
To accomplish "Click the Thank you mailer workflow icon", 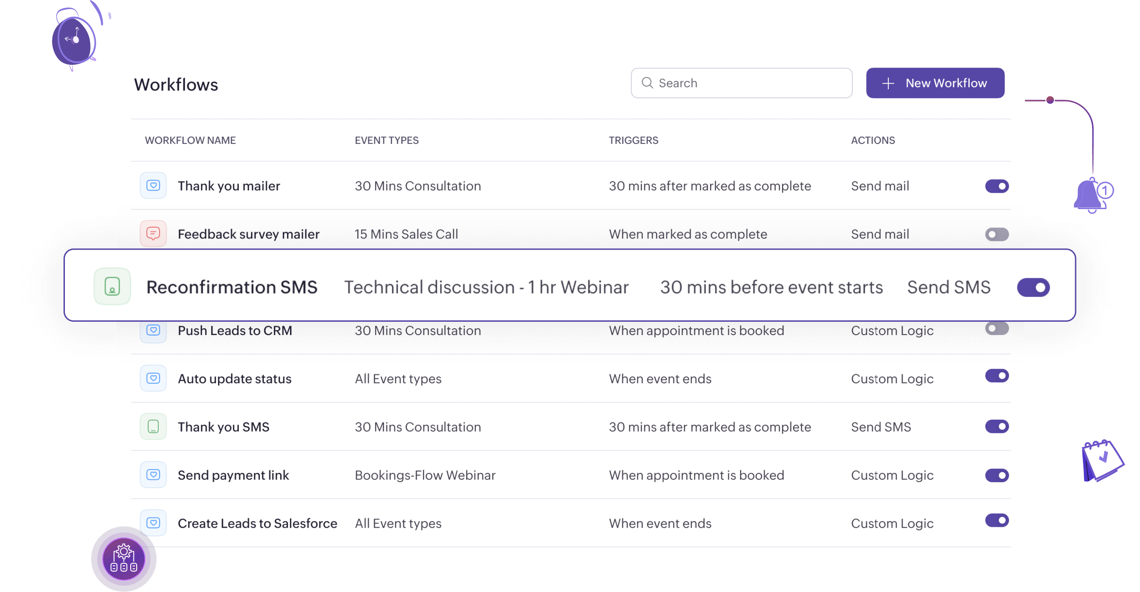I will pos(153,186).
